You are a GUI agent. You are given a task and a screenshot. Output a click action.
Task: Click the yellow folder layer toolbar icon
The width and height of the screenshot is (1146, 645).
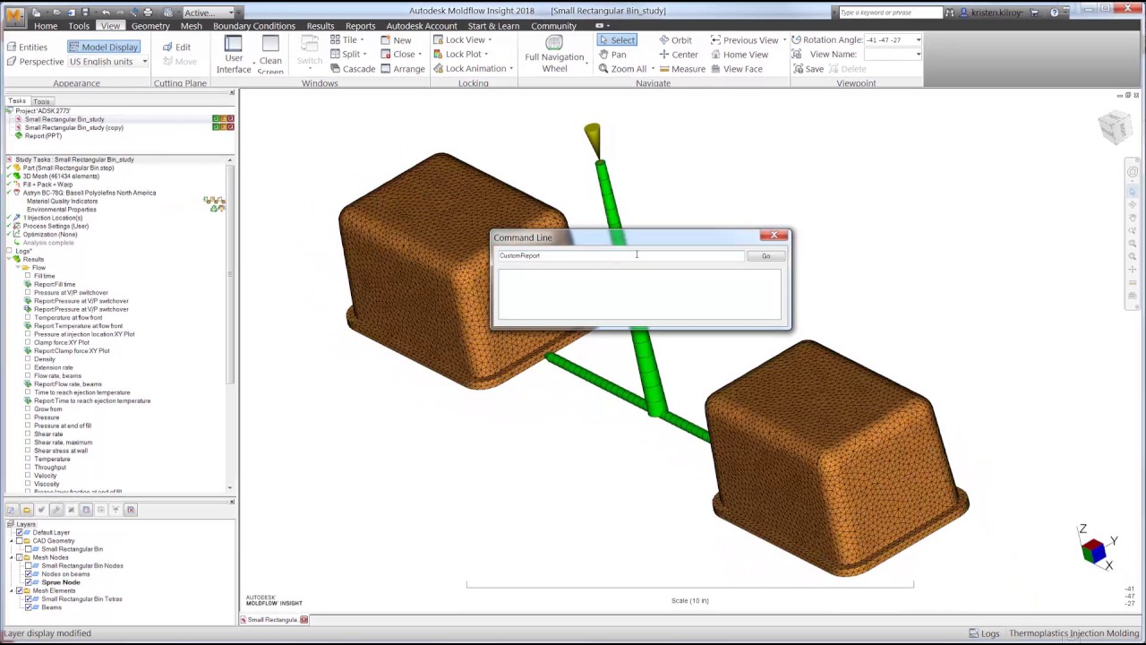coord(26,510)
